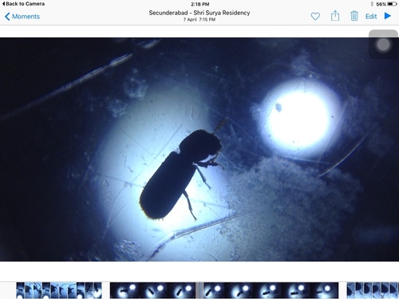Tap the 'Secunderabad - Shri Surya Residency' title
The image size is (399, 299).
[199, 13]
